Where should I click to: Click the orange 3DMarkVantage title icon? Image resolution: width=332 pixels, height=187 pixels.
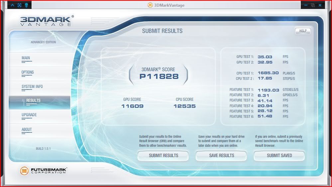pos(150,5)
